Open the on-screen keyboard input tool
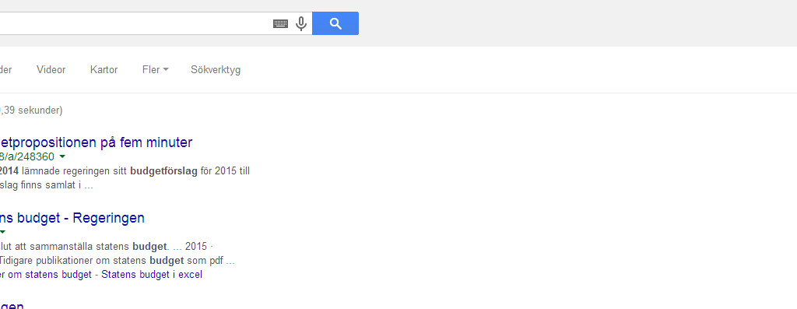The image size is (797, 309). click(x=280, y=24)
